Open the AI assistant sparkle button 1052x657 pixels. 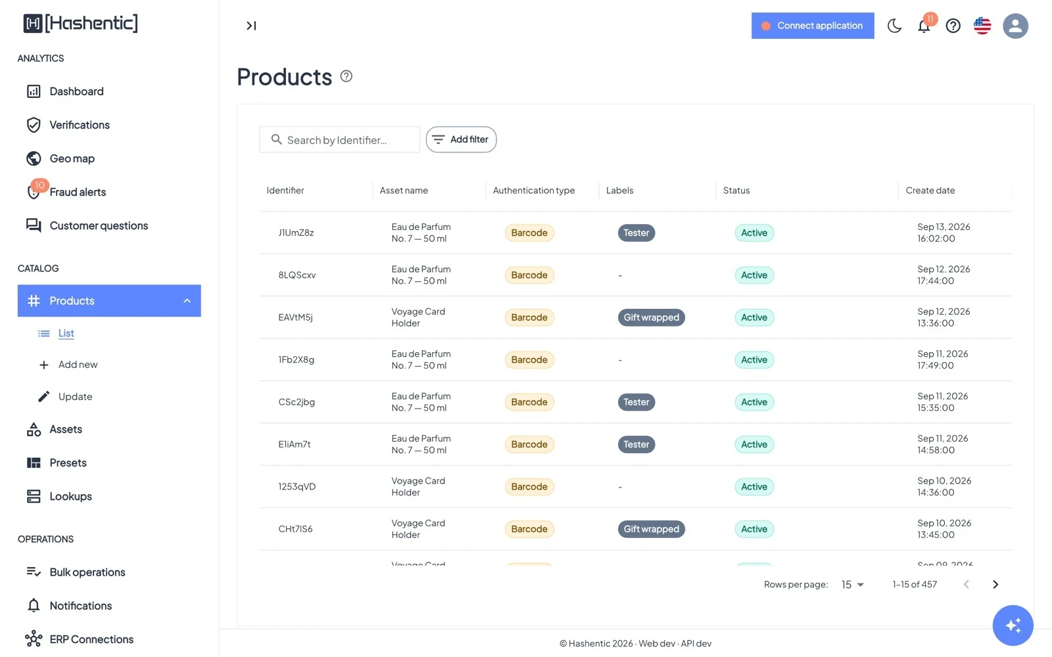coord(1013,625)
